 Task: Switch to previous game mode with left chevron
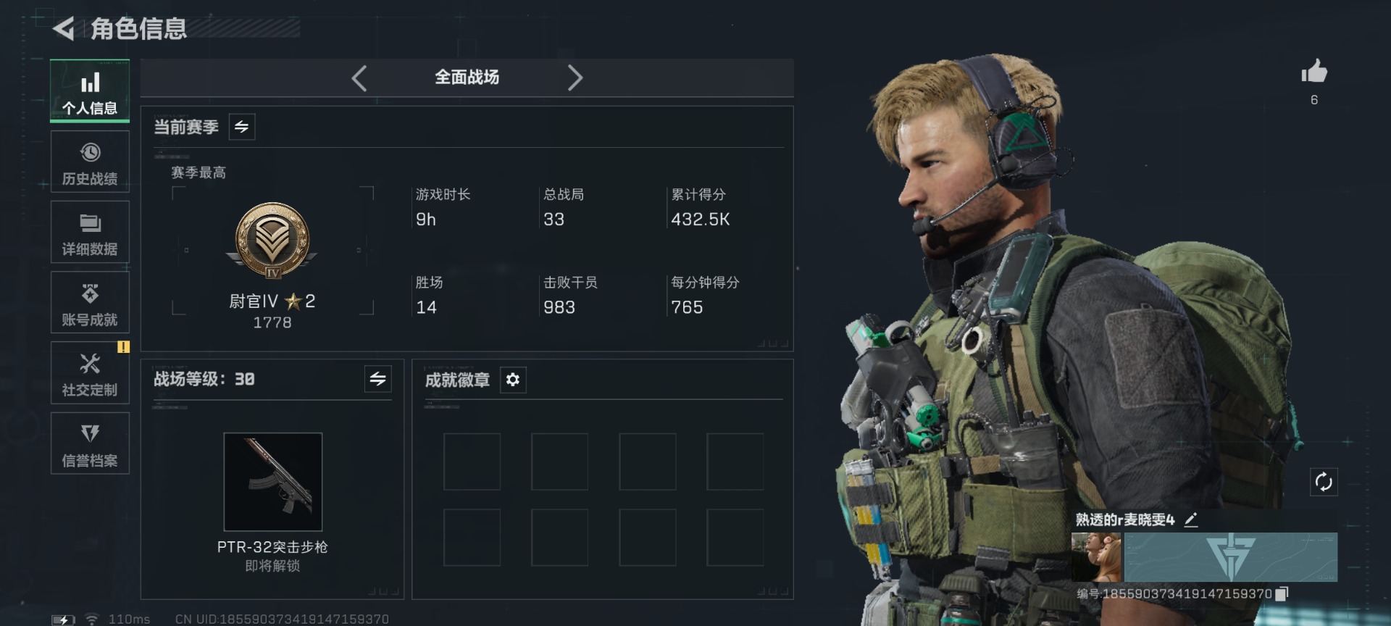click(x=359, y=78)
